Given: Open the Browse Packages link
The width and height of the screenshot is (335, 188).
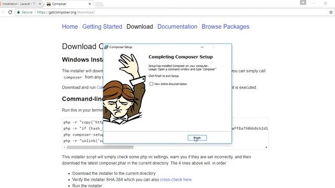Looking at the screenshot, I should 226,27.
